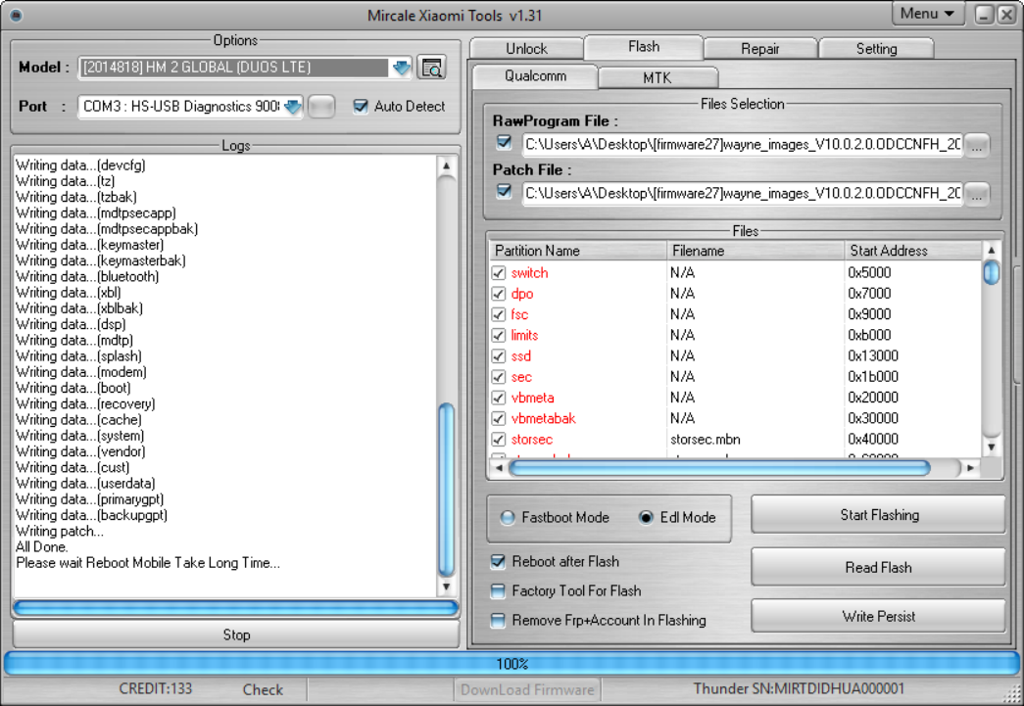Click files list scroll-right arrow
Viewport: 1024px width, 706px height.
[970, 468]
